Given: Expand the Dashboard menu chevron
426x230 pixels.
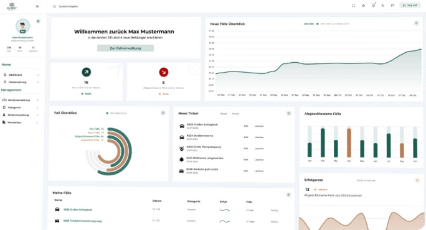Looking at the screenshot, I should 38,75.
